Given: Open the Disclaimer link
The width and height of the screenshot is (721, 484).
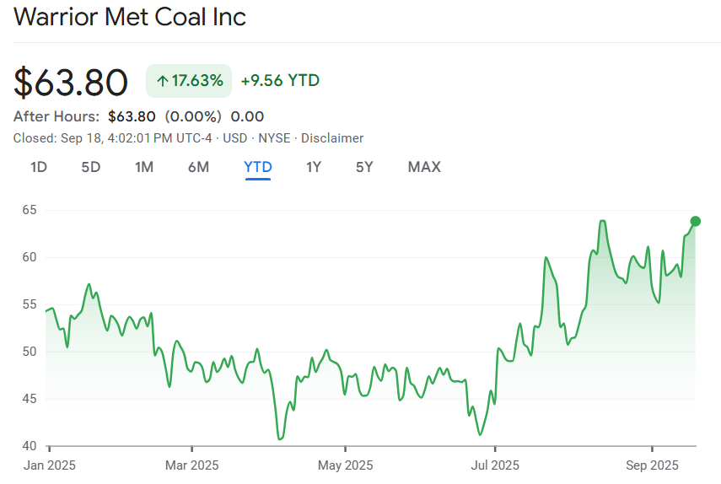Looking at the screenshot, I should click(332, 138).
